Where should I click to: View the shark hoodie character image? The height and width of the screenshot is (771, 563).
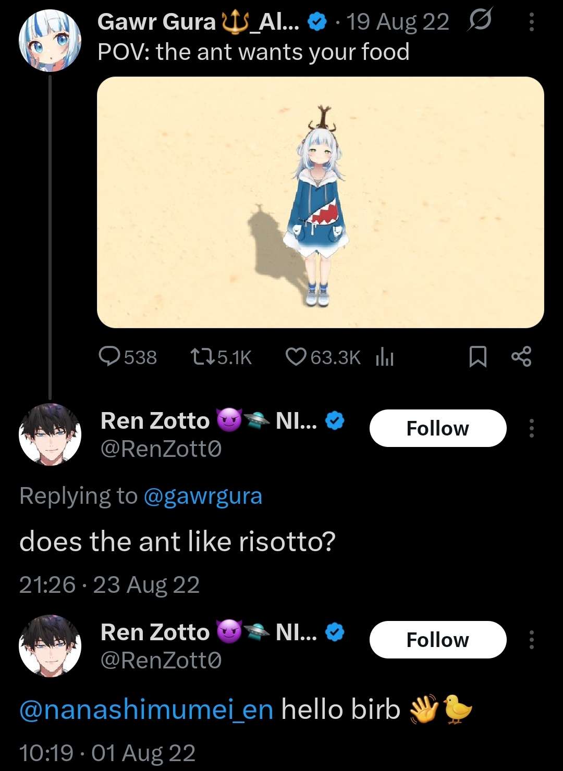(x=321, y=202)
